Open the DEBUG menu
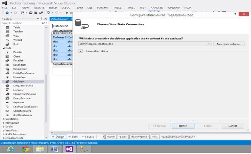Image resolution: width=251 pixels, height=154 pixels. [66, 8]
